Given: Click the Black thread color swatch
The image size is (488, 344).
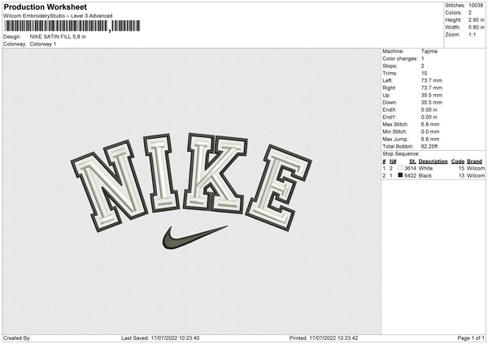Looking at the screenshot, I should 400,175.
